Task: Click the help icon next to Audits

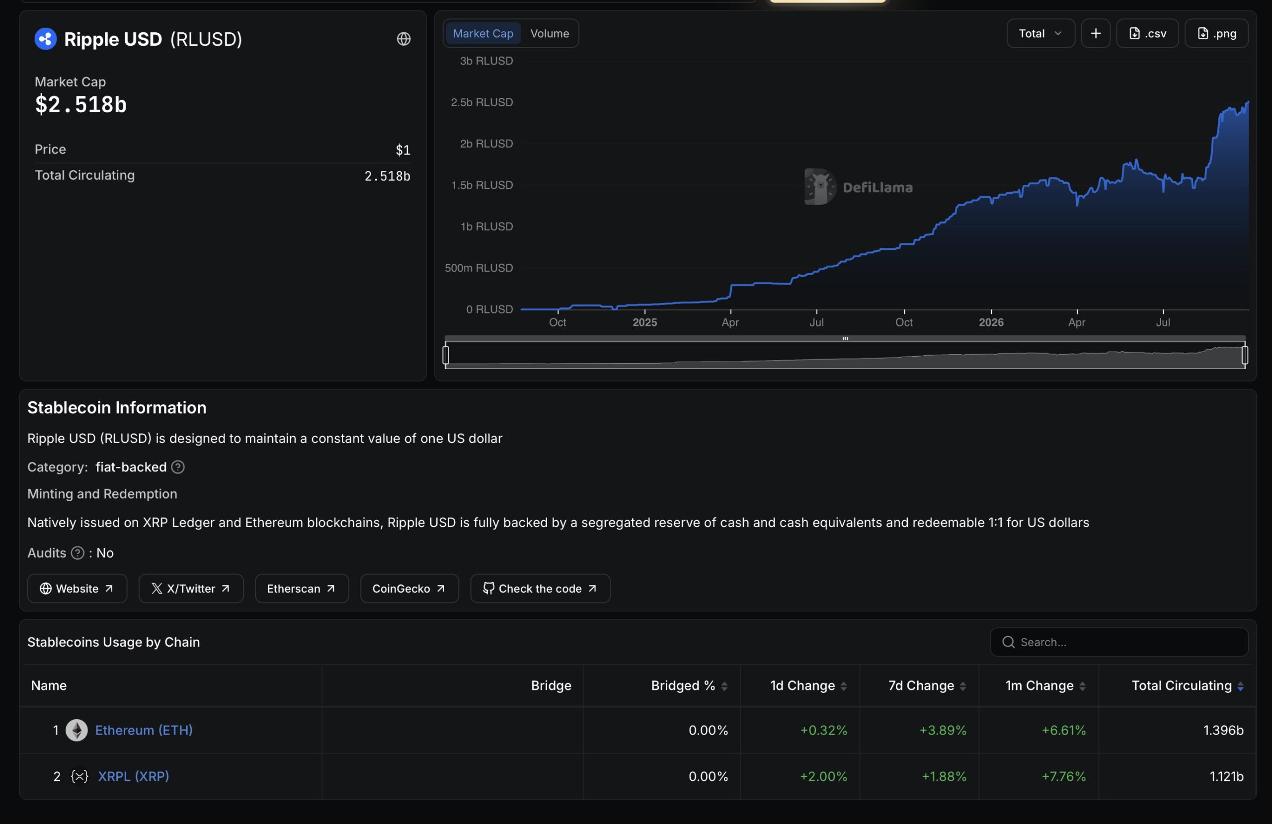Action: [x=78, y=552]
